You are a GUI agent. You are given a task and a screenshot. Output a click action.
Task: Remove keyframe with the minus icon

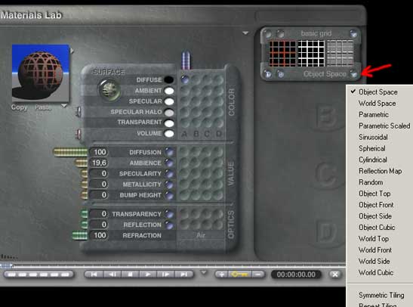click(x=258, y=274)
